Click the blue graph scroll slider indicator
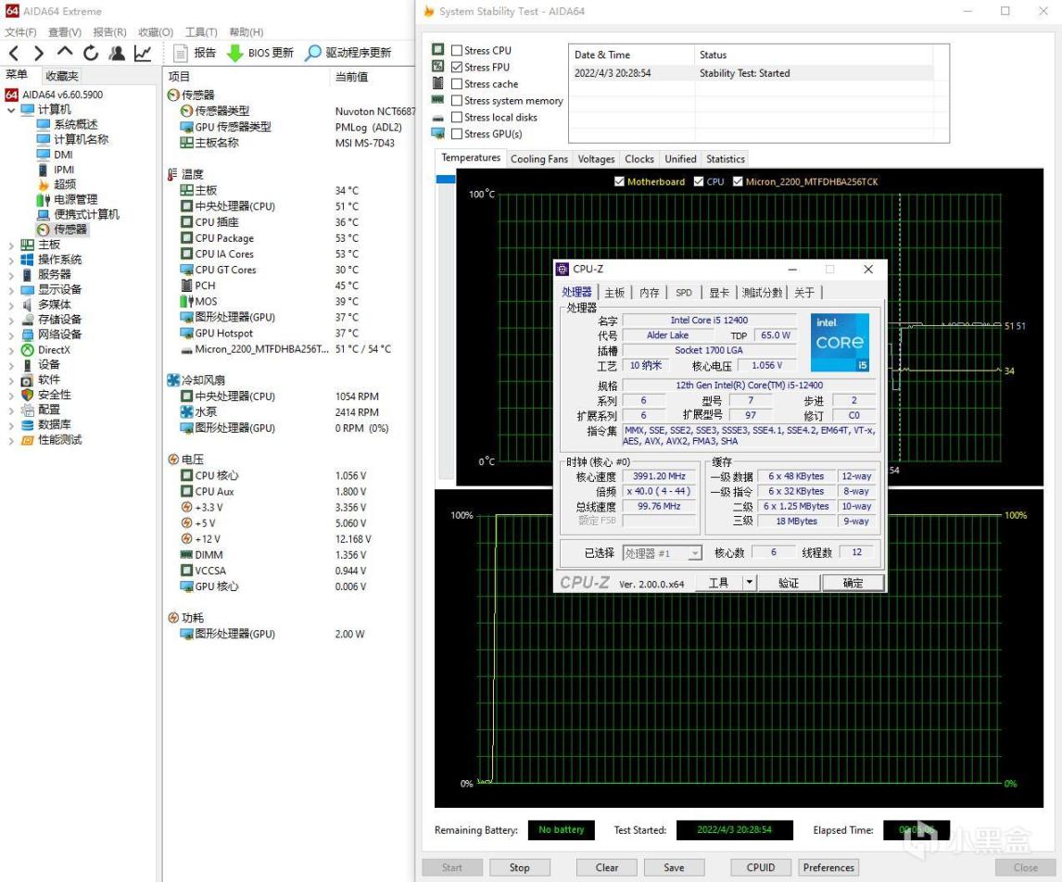Viewport: 1062px width, 882px height. point(446,178)
